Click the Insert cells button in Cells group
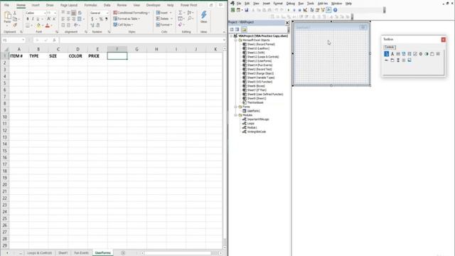The height and width of the screenshot is (256, 455). [164, 13]
